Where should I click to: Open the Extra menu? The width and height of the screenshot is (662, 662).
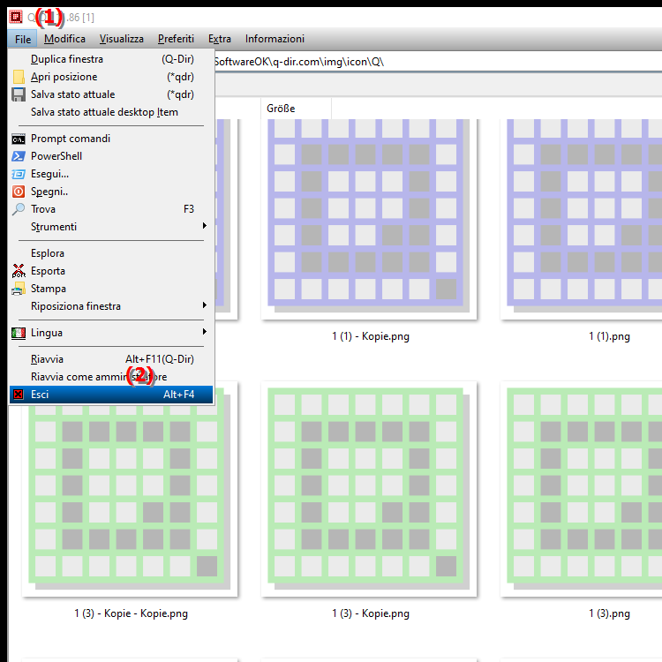point(220,39)
